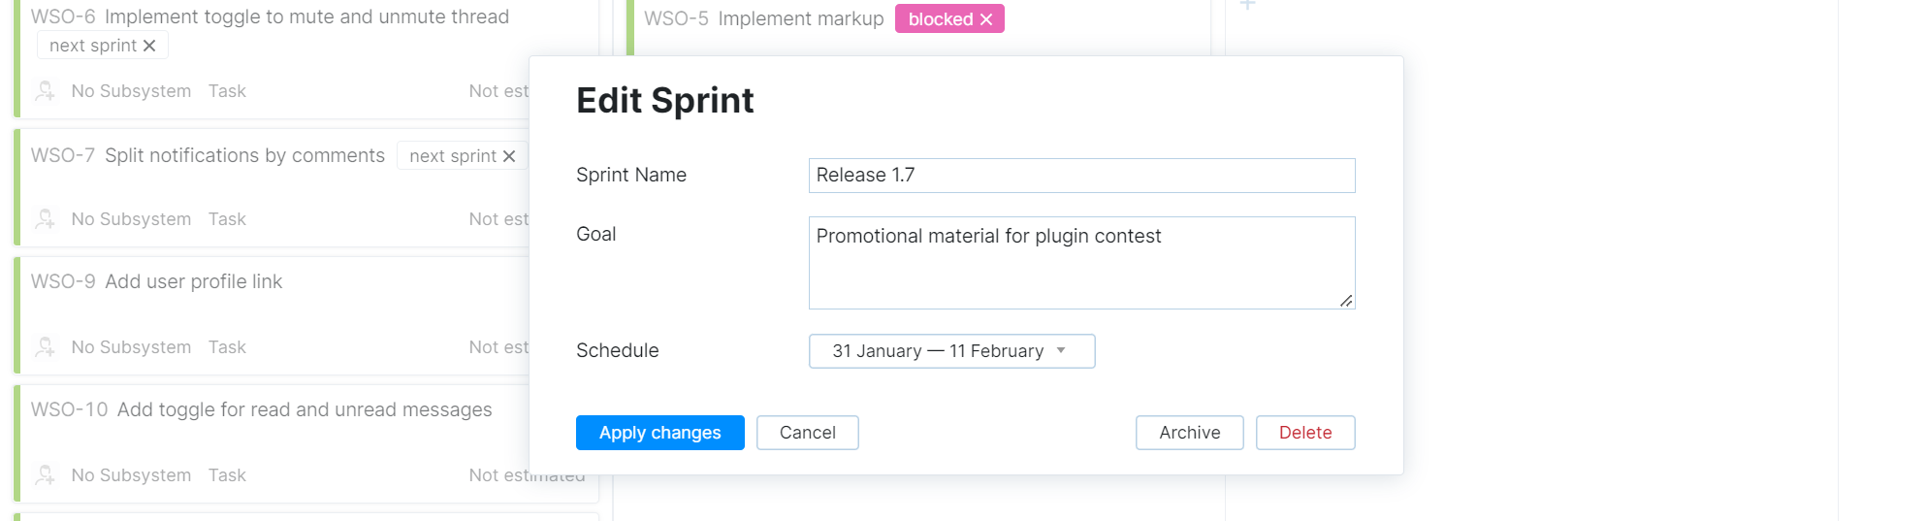Screen dimensions: 1927x521
Task: Delete the sprint
Action: tap(1304, 433)
